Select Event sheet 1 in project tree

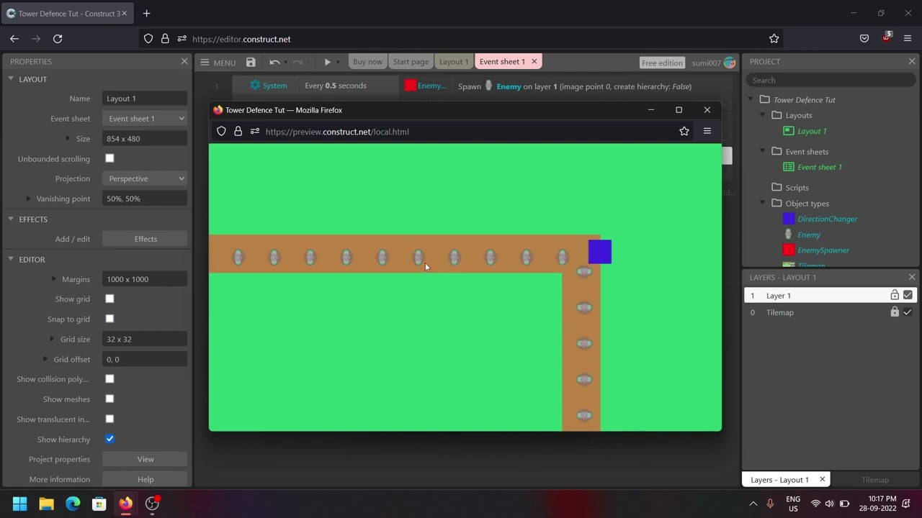(819, 167)
